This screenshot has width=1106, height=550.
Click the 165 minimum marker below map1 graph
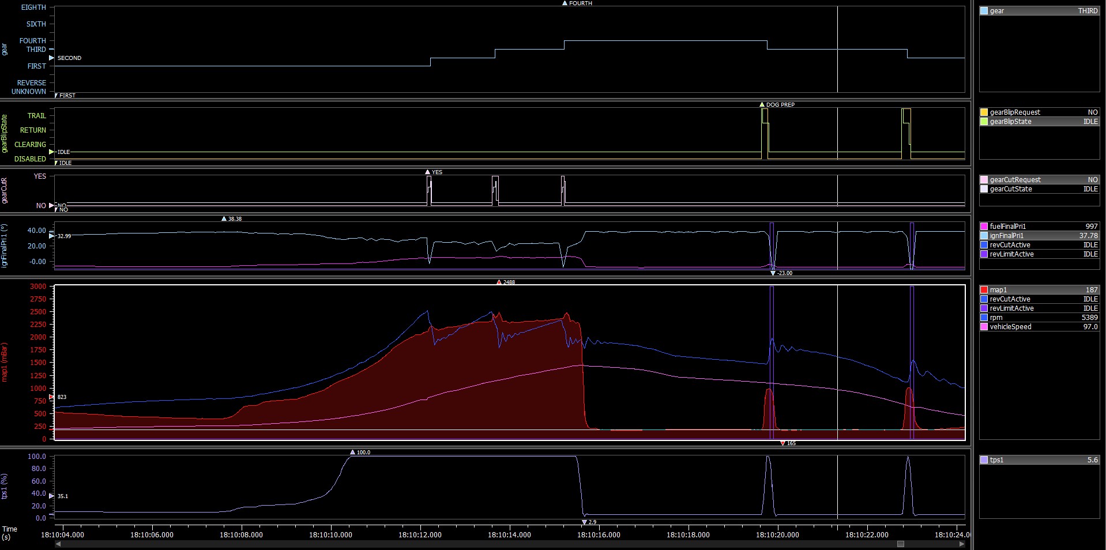coord(783,443)
